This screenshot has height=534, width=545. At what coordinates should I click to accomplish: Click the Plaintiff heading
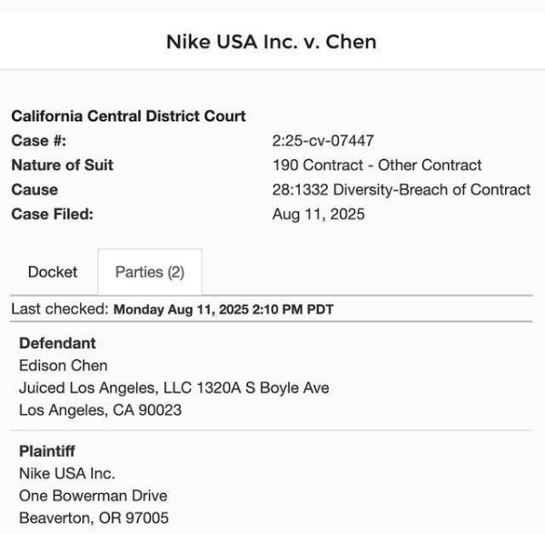tap(46, 451)
